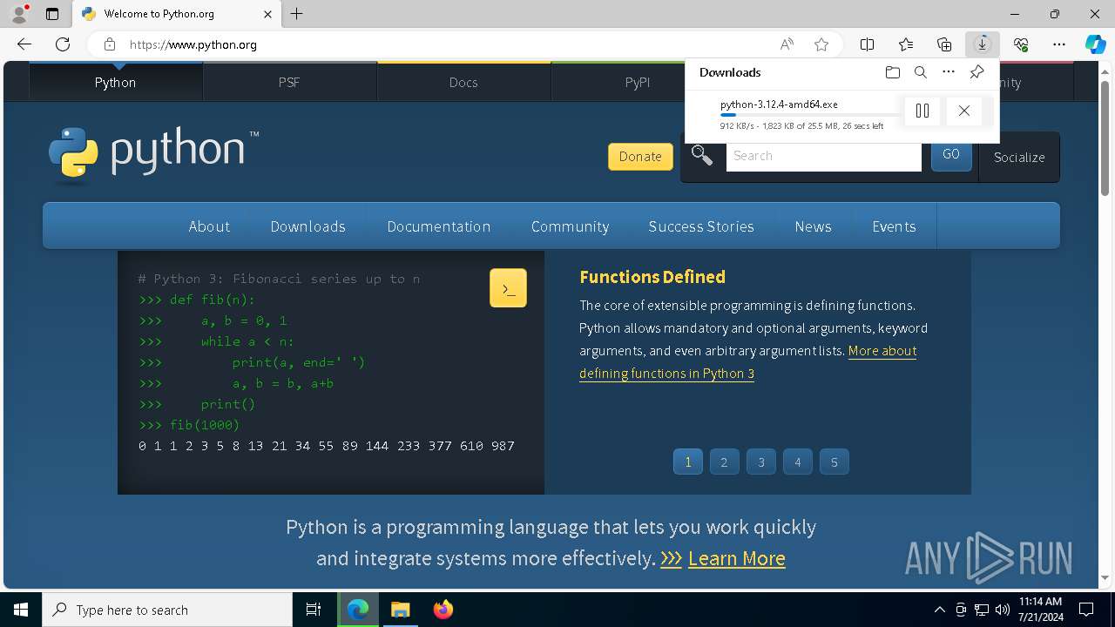Image resolution: width=1115 pixels, height=627 pixels.
Task: Launch Firefox from the taskbar
Action: pyautogui.click(x=443, y=610)
